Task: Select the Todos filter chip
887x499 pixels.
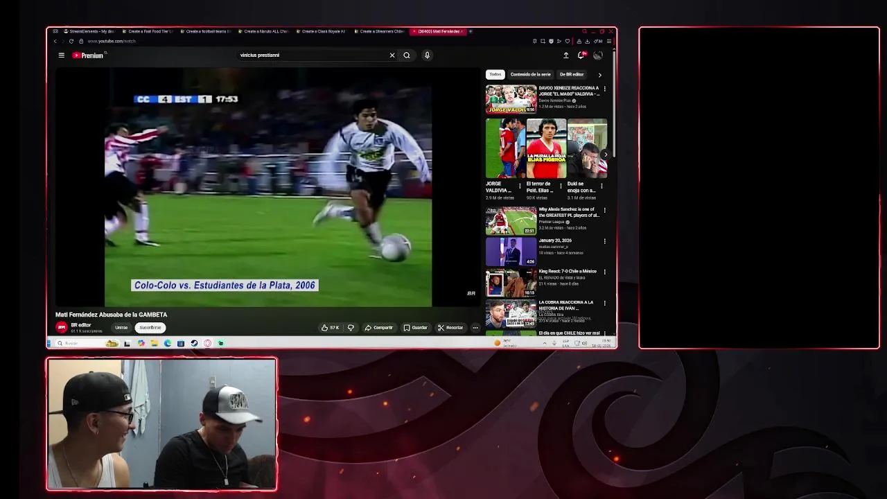Action: (495, 74)
